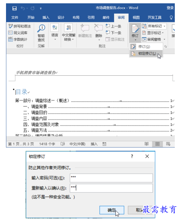
Task: Switch to Print Layout view icon
Action: click(157, 144)
